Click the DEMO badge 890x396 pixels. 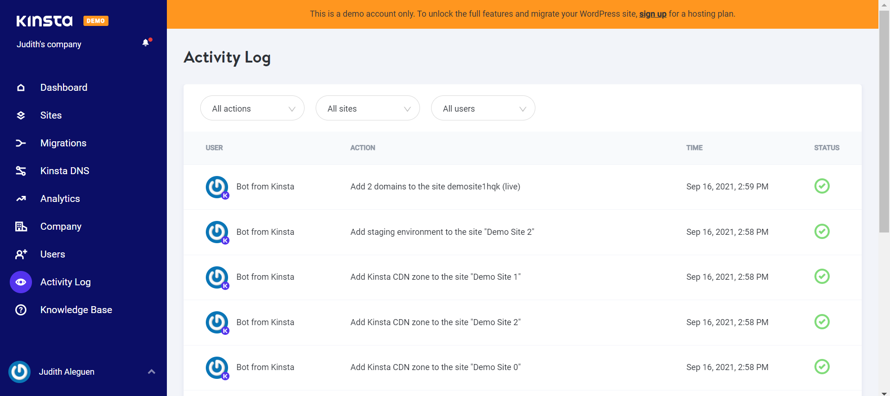click(x=95, y=21)
